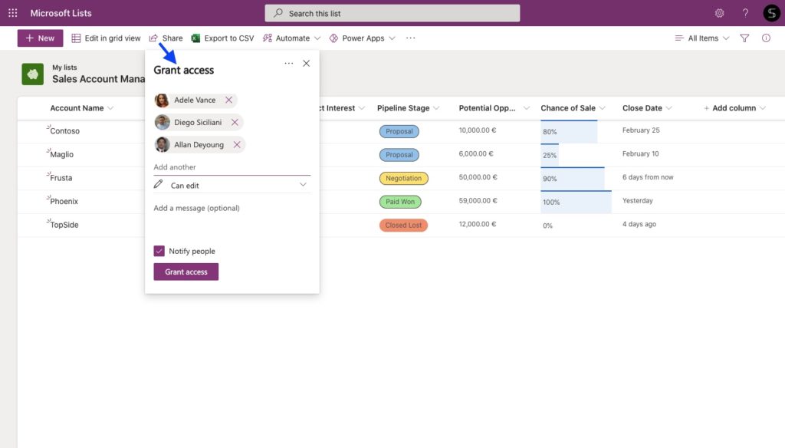Open the toolbar more options ellipsis
The height and width of the screenshot is (448, 785).
[x=411, y=38]
